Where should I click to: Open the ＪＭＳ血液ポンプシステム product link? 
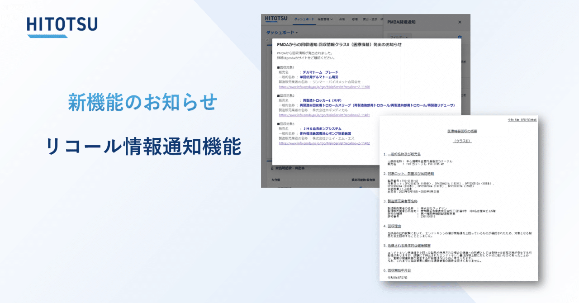(322, 128)
